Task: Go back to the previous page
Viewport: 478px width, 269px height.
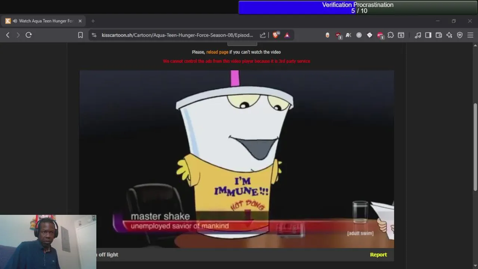Action: click(8, 35)
